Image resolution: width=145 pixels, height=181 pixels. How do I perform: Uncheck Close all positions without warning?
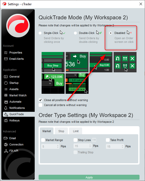tap(40, 100)
